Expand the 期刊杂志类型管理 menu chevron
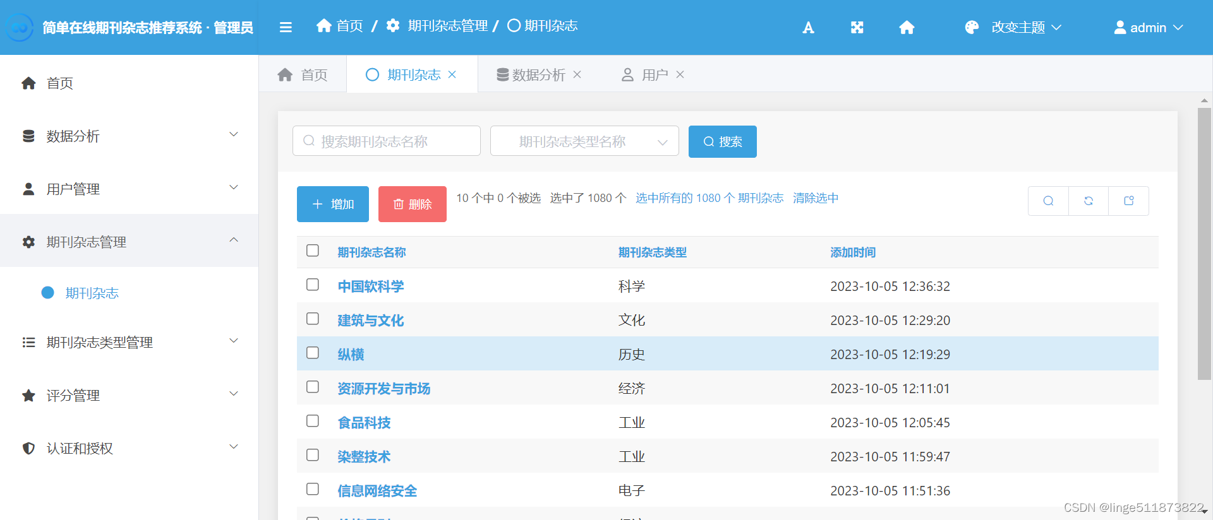This screenshot has width=1213, height=520. [x=234, y=341]
